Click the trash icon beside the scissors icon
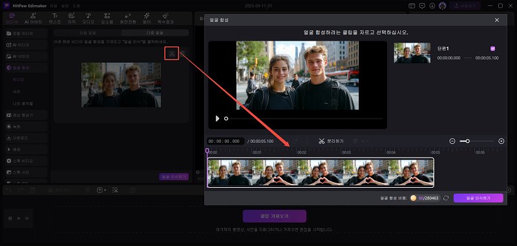Image resolution: width=517 pixels, height=246 pixels. (x=182, y=54)
